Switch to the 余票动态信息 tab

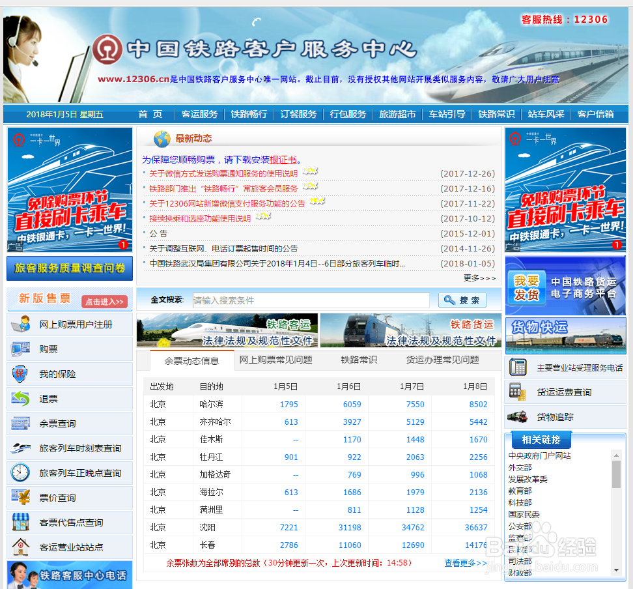[x=191, y=360]
